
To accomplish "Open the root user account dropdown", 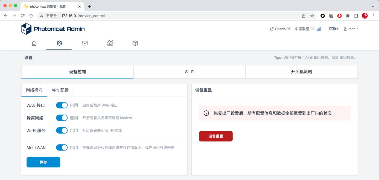I will pyautogui.click(x=351, y=29).
